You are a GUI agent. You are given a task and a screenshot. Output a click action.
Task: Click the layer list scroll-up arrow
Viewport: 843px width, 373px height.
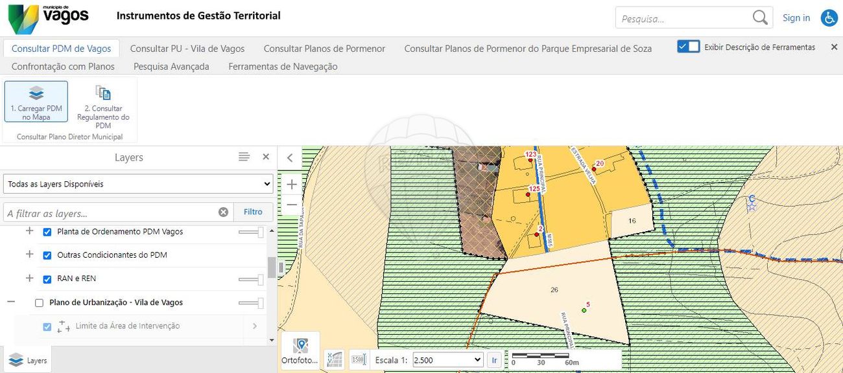[x=271, y=230]
